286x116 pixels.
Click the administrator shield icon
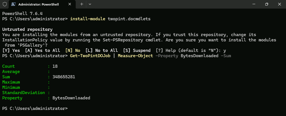[x=4, y=4]
